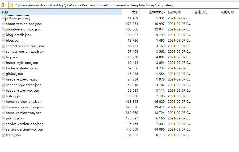Select the file blog.json
Image resolution: width=239 pixels, height=152 pixels.
[x=13, y=41]
